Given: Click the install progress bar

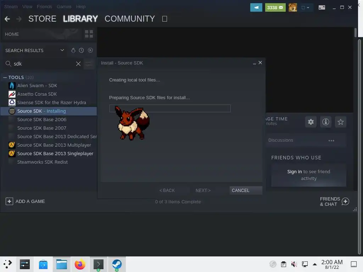Looking at the screenshot, I should (170, 108).
